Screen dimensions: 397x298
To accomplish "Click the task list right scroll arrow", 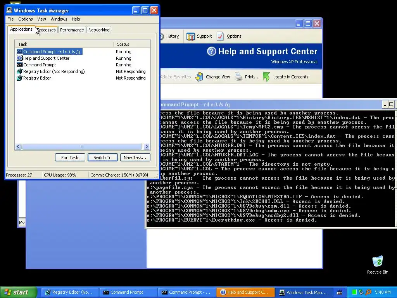I will (x=147, y=146).
